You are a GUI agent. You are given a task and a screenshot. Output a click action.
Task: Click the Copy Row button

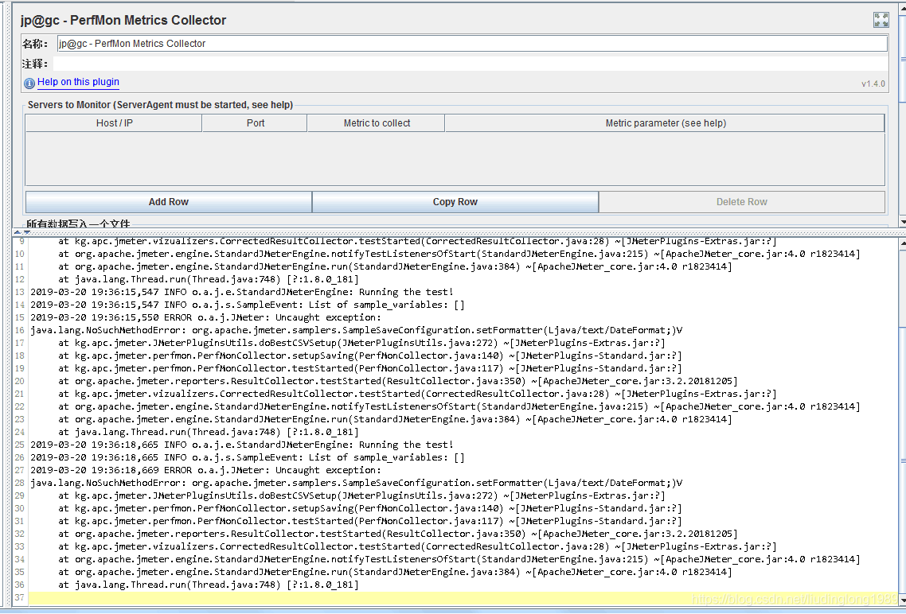pyautogui.click(x=455, y=202)
